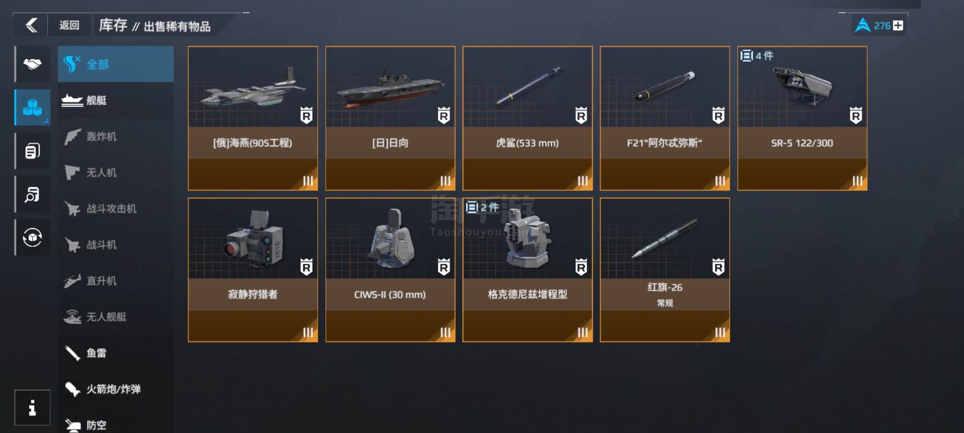Select the [俄]海燕(905工程) item card

click(253, 118)
